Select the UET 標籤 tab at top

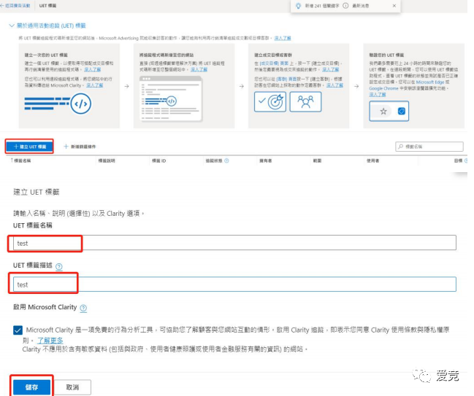click(x=47, y=6)
